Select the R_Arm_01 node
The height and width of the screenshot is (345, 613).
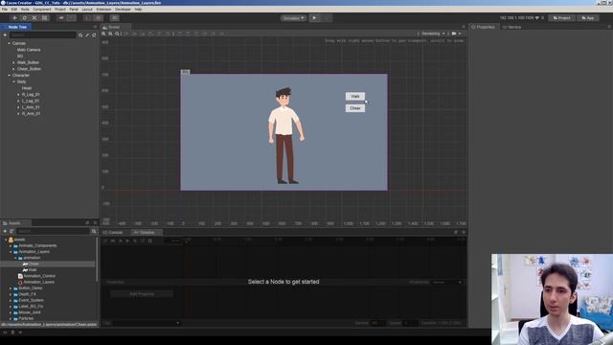coord(32,113)
